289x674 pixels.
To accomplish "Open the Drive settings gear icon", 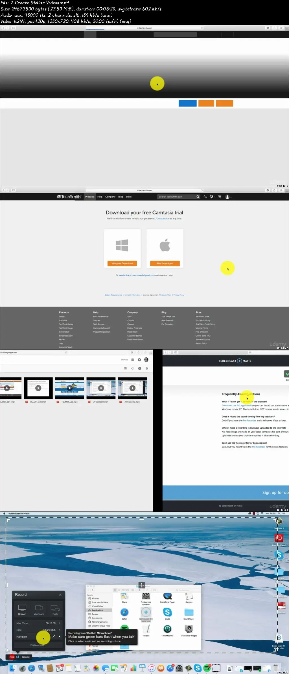I will click(x=147, y=368).
